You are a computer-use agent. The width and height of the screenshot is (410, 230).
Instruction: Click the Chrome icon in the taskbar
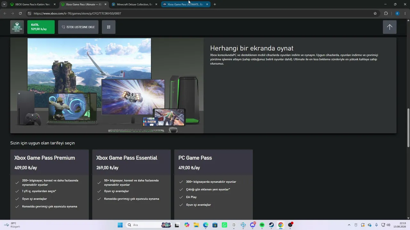point(281,225)
